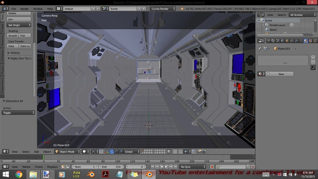
Task: Toggle snap magnet during transform
Action: pyautogui.click(x=181, y=152)
